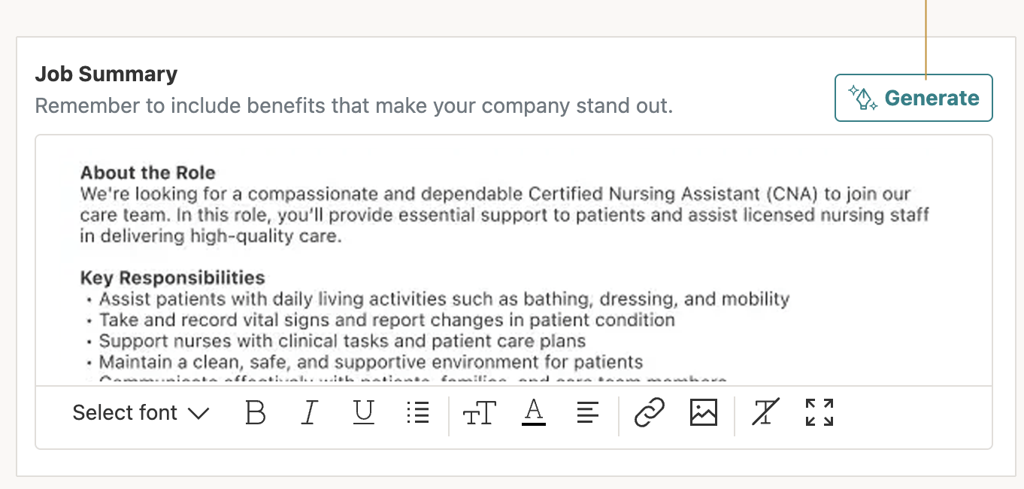Expand the editor to fullscreen
Screen dimensions: 1024x489
(820, 412)
